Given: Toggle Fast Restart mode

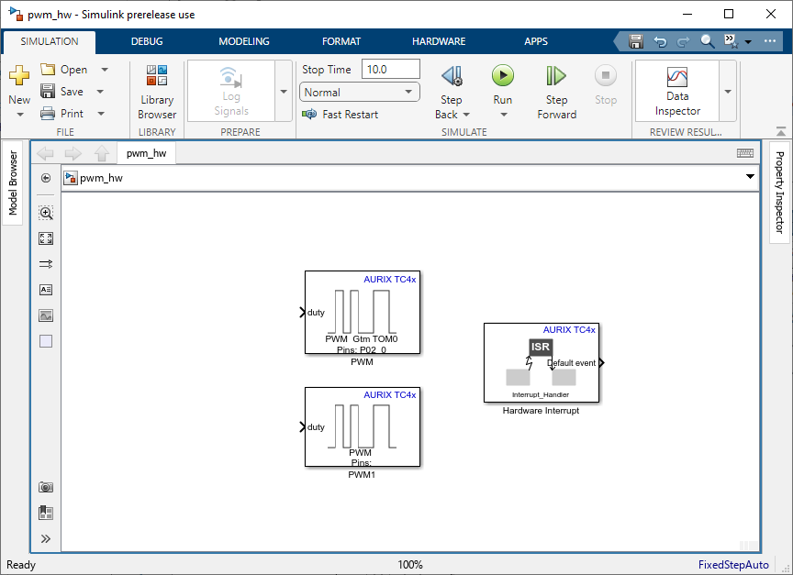Looking at the screenshot, I should [341, 115].
